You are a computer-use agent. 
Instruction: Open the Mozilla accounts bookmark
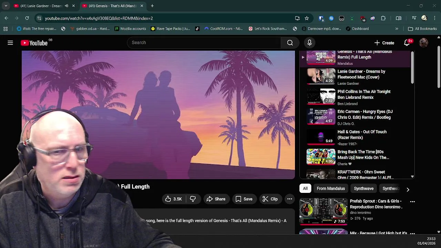point(130,29)
